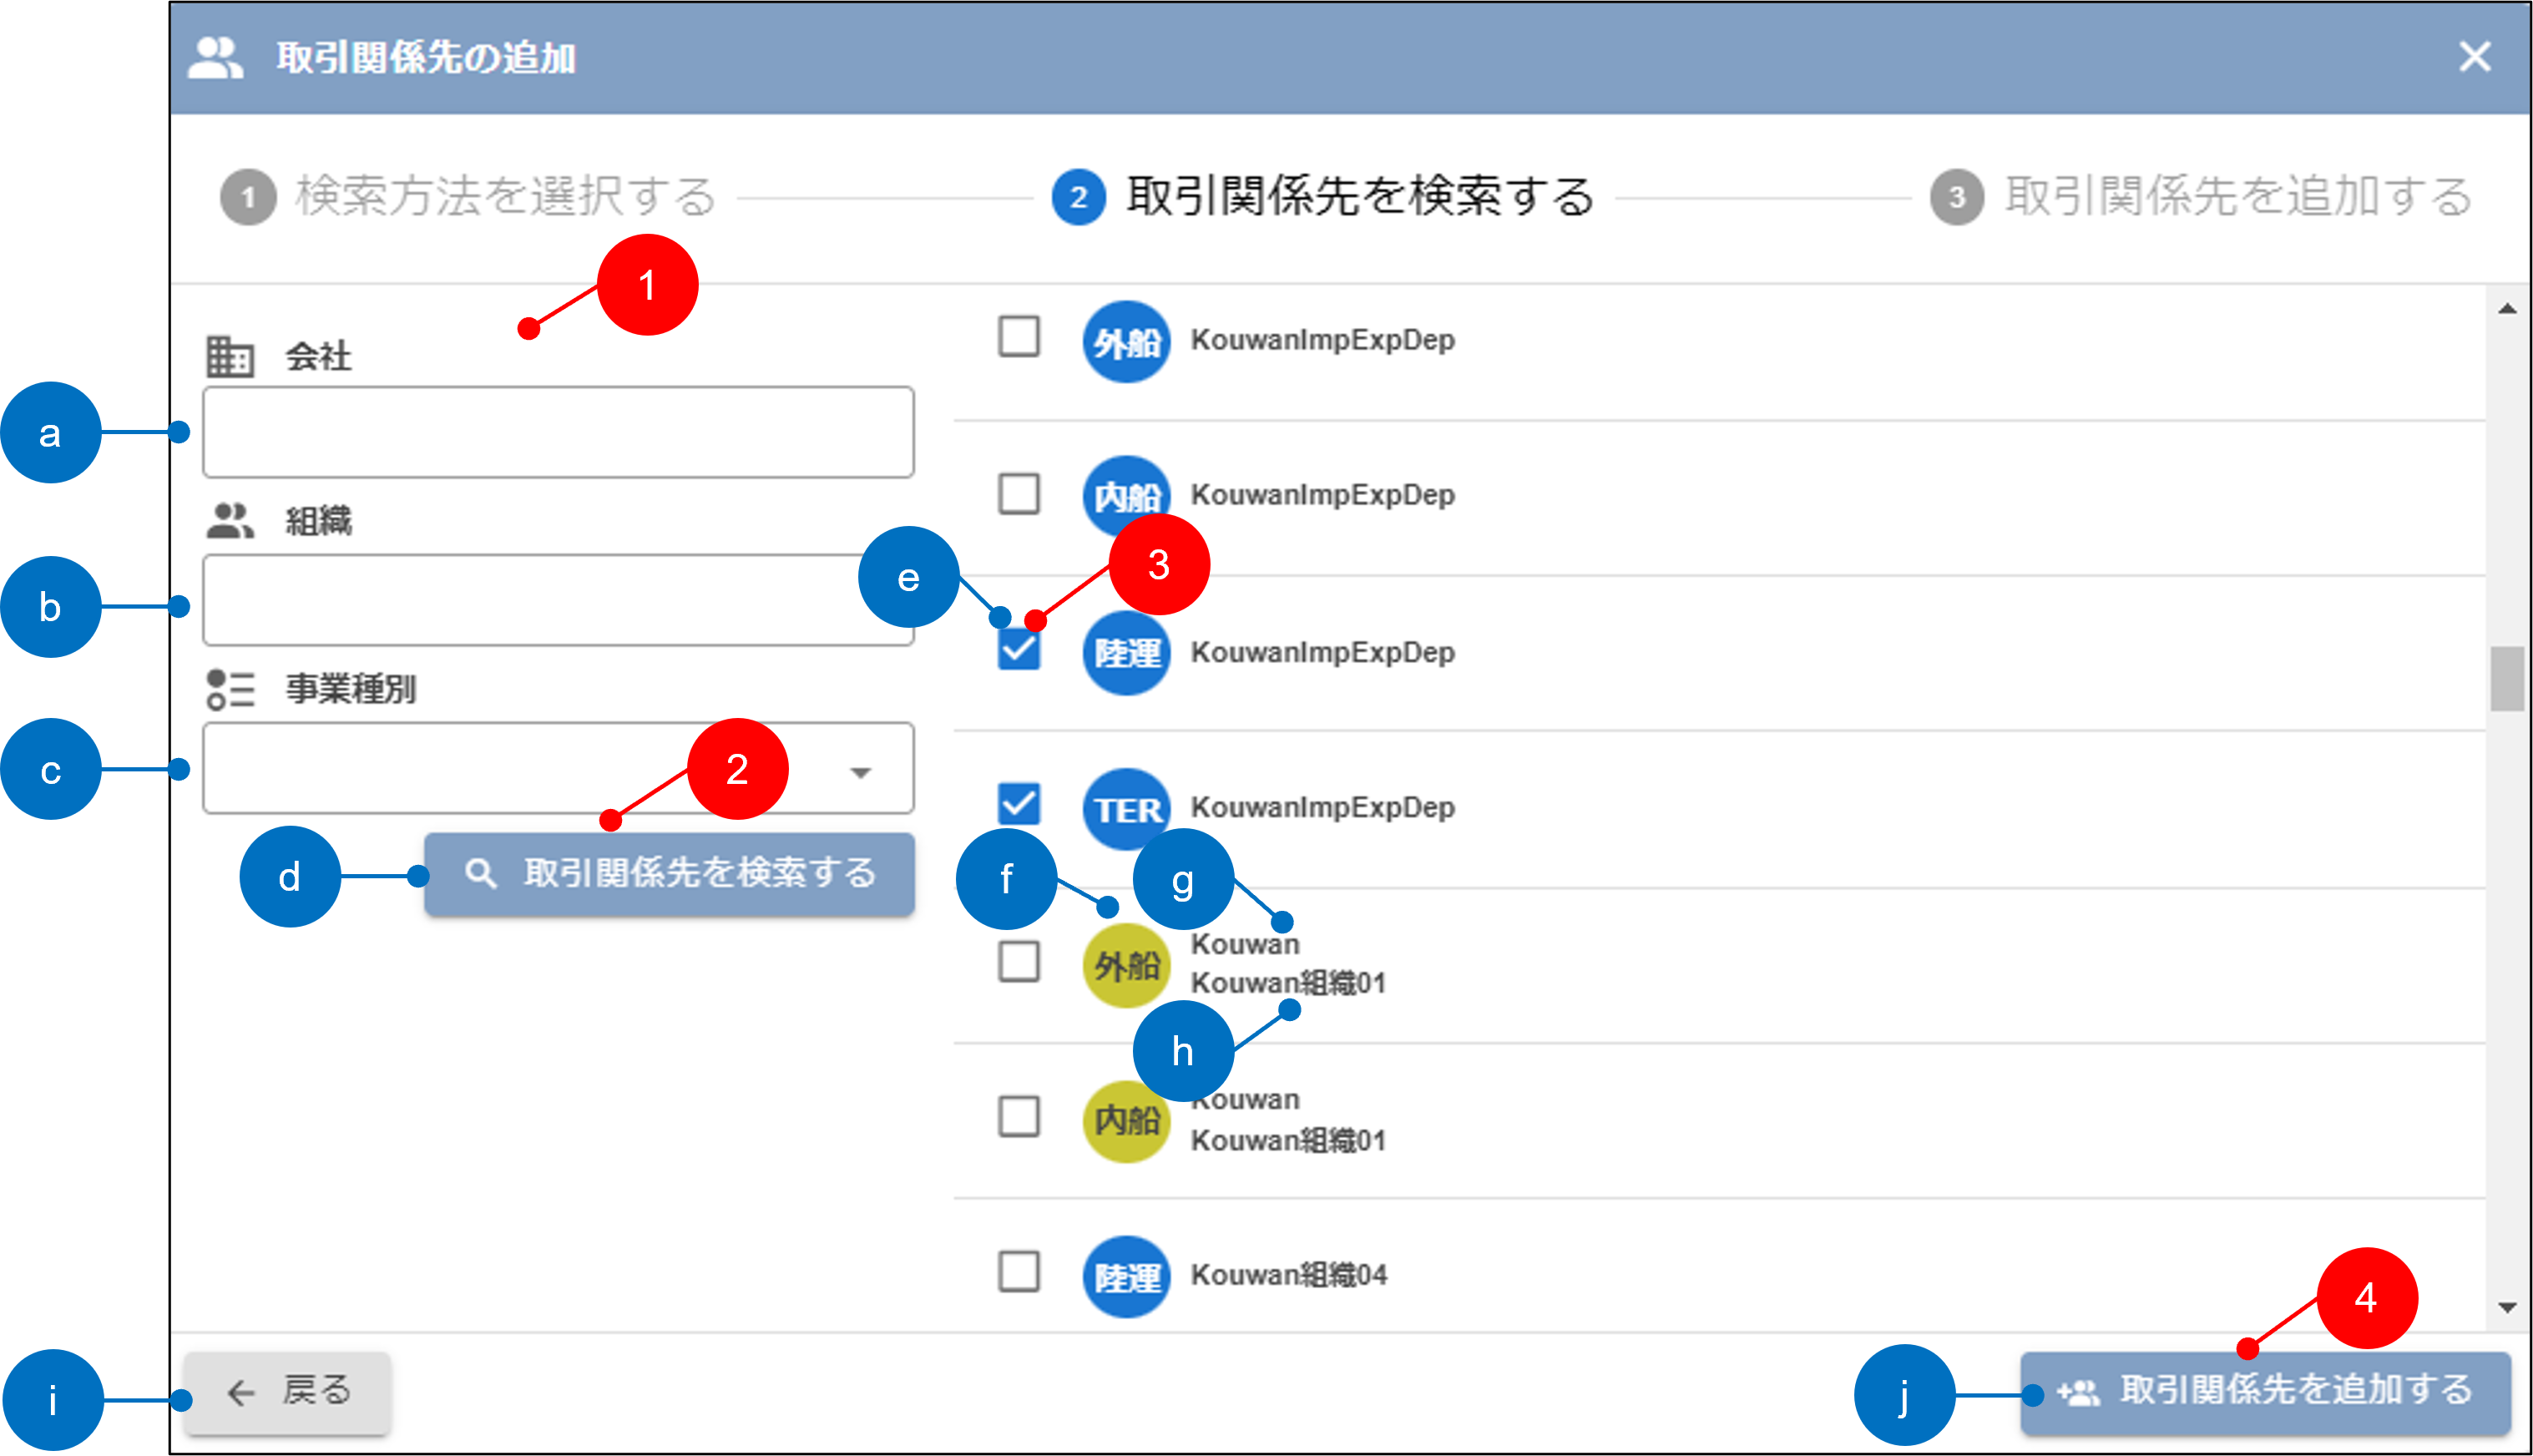Click the company building icon

click(230, 357)
